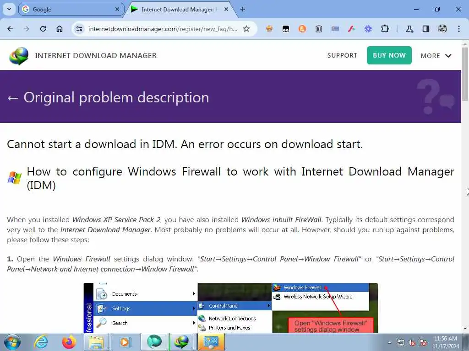Open a new browser tab
Viewport: 469px width, 351px height.
pyautogui.click(x=243, y=9)
